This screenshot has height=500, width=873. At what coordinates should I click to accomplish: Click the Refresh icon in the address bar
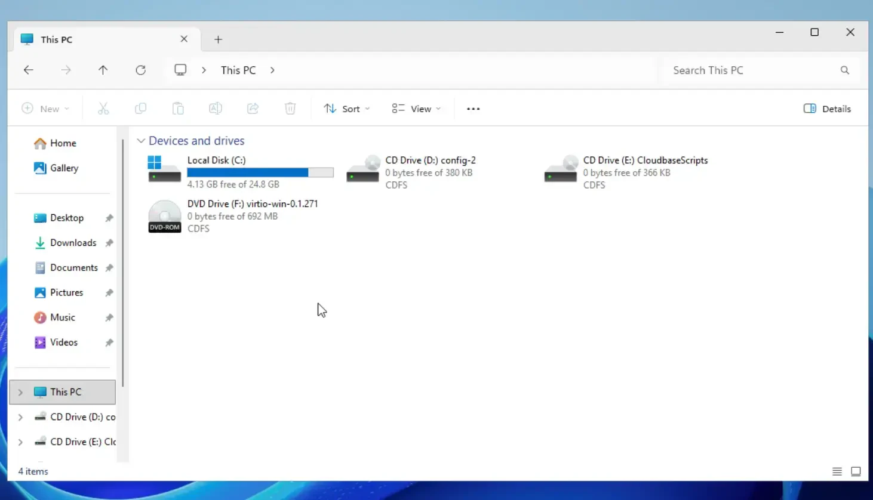(x=140, y=70)
